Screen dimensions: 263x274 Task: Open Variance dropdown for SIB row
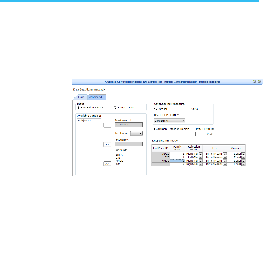[x=243, y=165]
